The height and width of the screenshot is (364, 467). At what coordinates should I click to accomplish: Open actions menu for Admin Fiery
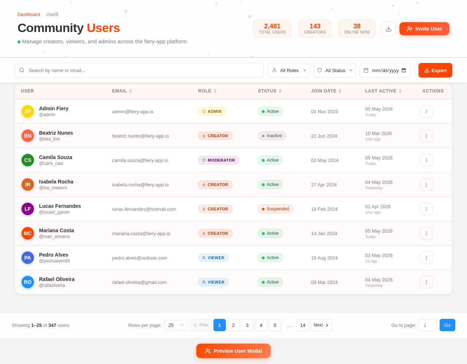click(426, 111)
